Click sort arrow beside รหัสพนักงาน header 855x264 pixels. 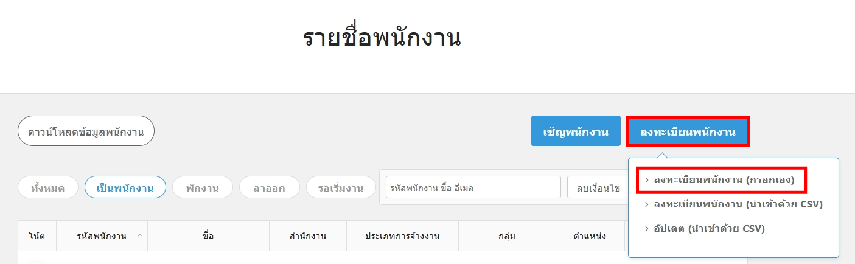point(141,235)
